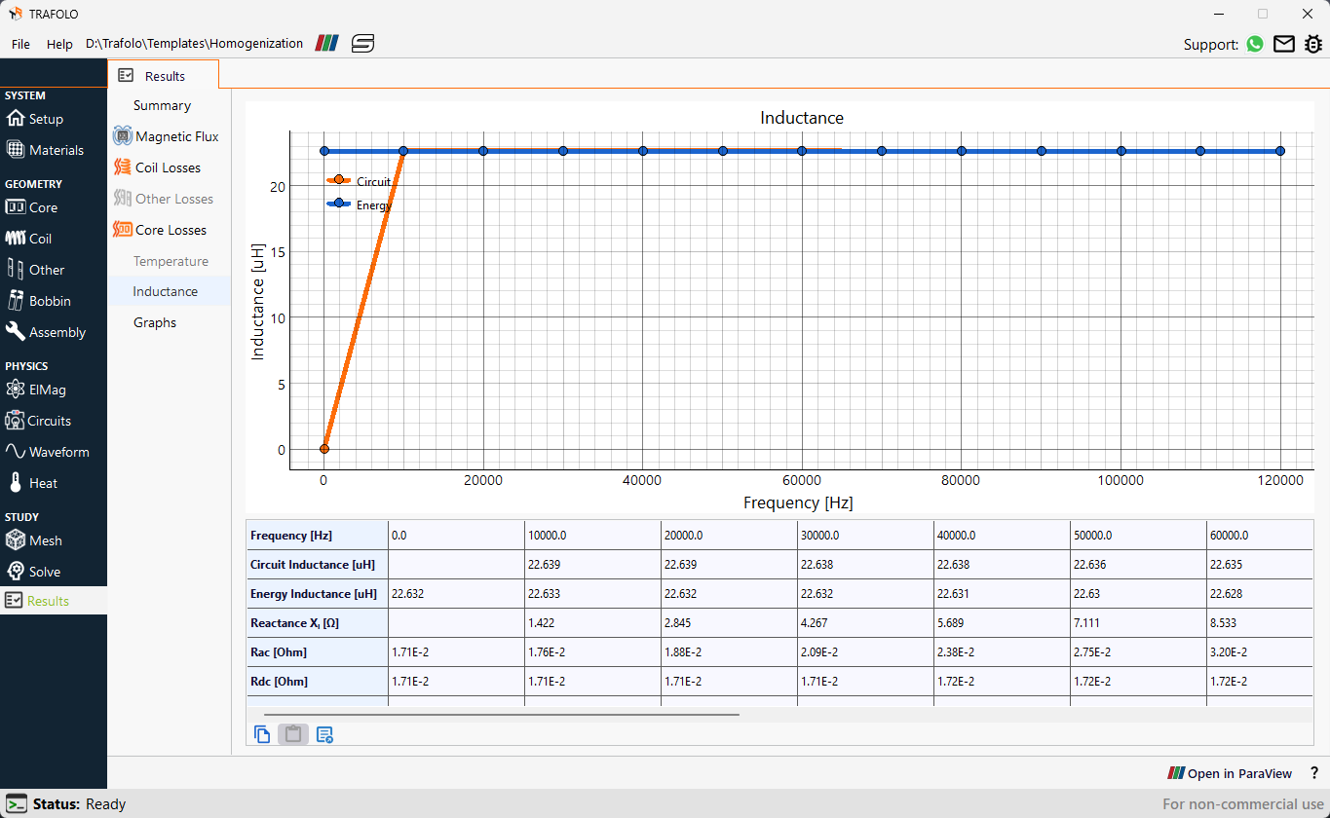Select Results in the left sidebar
This screenshot has height=818, width=1330.
coord(54,601)
